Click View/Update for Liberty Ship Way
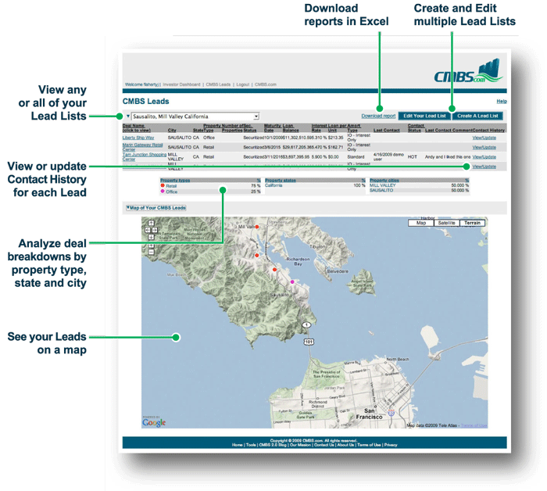Image resolution: width=547 pixels, height=491 pixels. coord(484,138)
